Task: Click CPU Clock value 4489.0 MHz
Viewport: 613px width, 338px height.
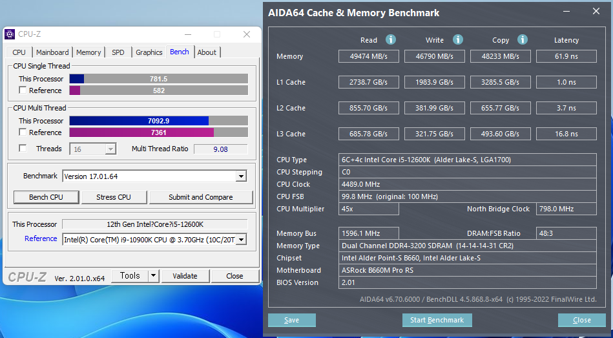Action: tap(468, 184)
